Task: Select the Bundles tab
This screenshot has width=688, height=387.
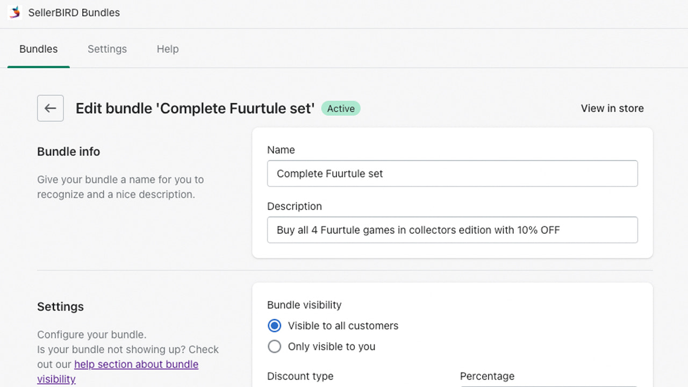Action: [x=38, y=49]
